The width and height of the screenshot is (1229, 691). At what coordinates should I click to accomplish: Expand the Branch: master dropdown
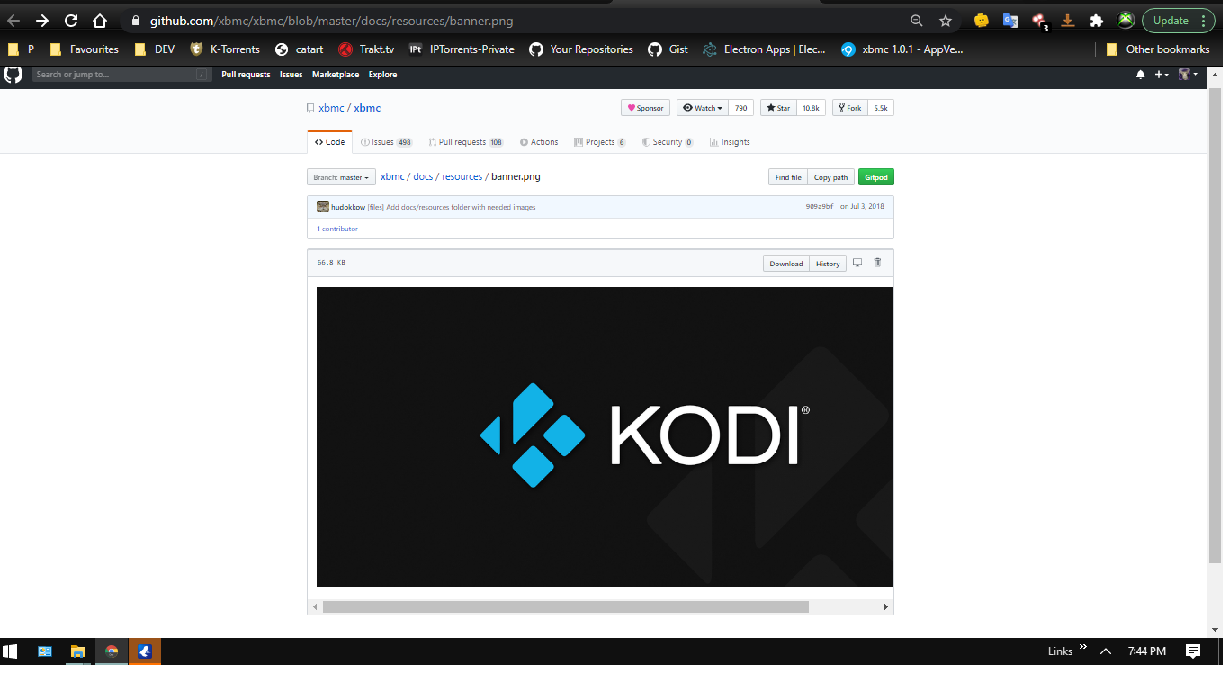pyautogui.click(x=341, y=177)
